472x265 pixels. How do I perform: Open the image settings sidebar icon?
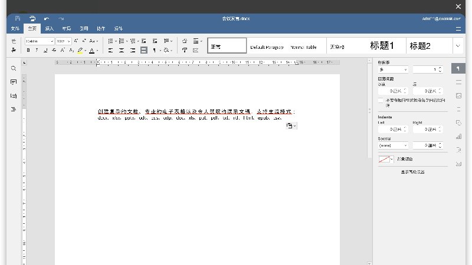tap(458, 95)
